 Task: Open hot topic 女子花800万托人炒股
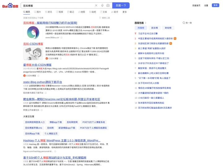click(x=148, y=83)
